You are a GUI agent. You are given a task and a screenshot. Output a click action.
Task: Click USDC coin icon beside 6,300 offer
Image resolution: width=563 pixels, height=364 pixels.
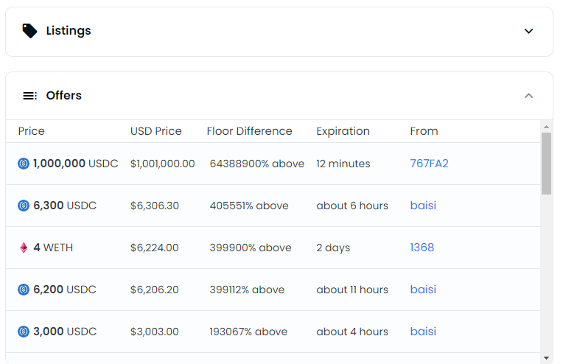[24, 206]
